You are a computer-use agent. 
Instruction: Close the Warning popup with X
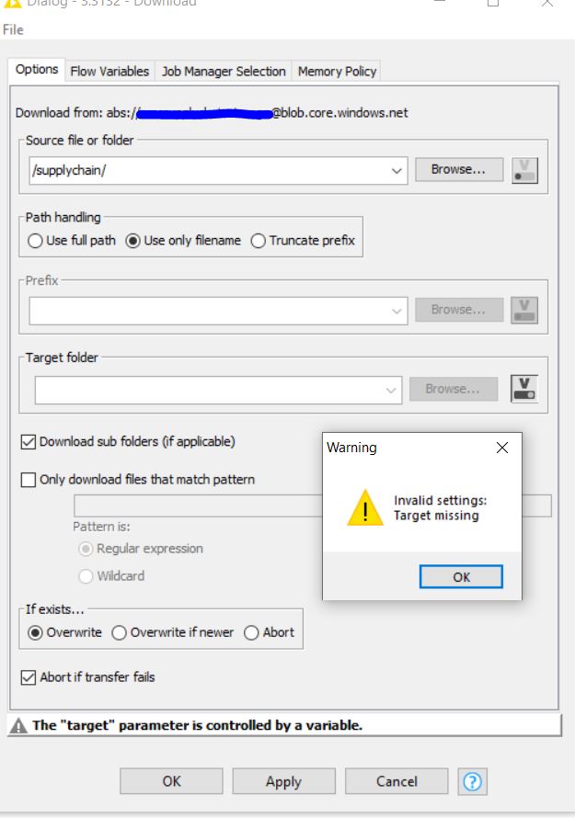502,448
